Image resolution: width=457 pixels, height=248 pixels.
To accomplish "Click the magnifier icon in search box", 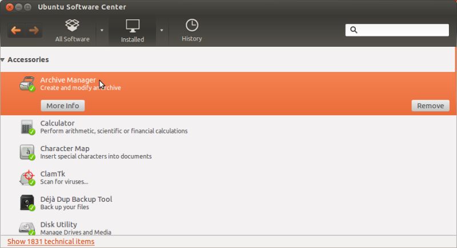I will click(354, 30).
